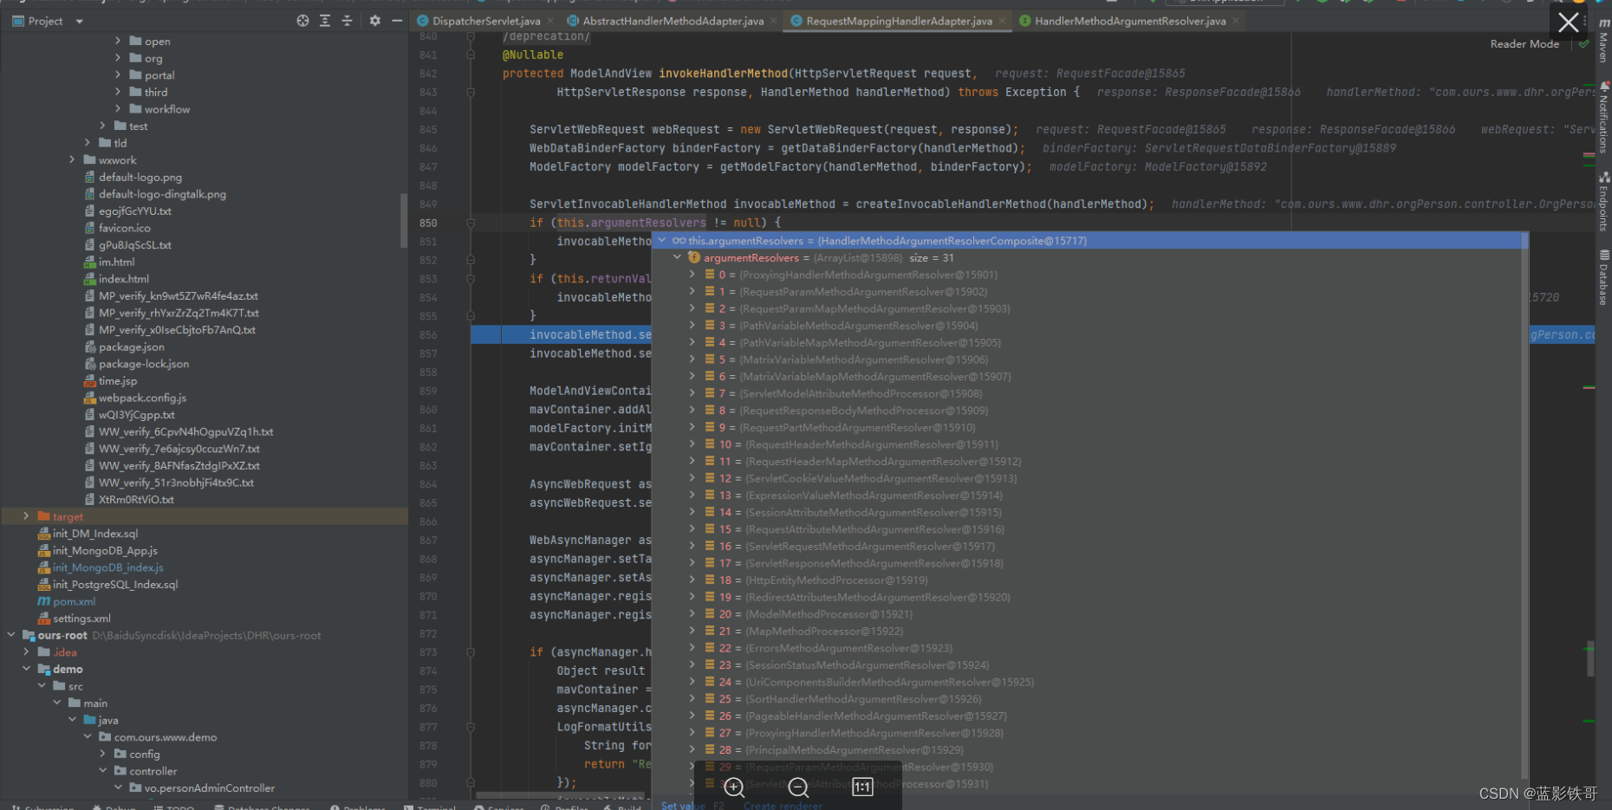Image resolution: width=1612 pixels, height=810 pixels.
Task: Open the Database tool window
Action: pos(1604,278)
